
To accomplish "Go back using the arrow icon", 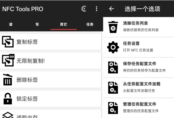I will point(111,9).
